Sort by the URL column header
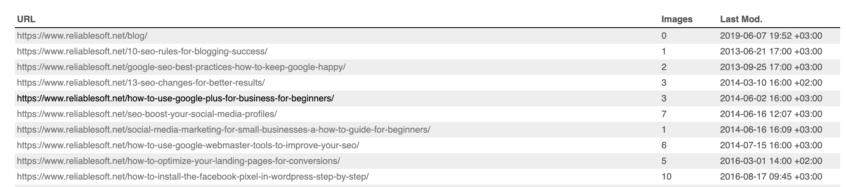This screenshot has height=187, width=846. click(x=26, y=19)
